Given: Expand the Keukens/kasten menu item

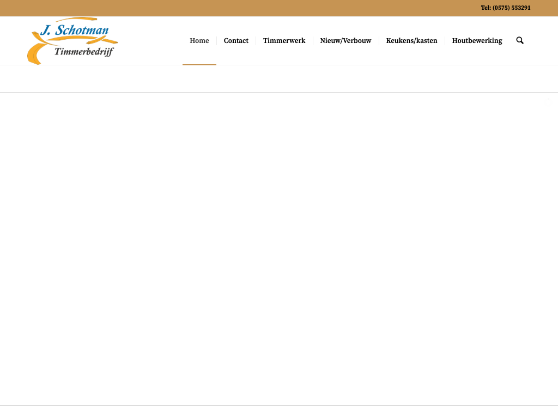Looking at the screenshot, I should click(x=411, y=41).
